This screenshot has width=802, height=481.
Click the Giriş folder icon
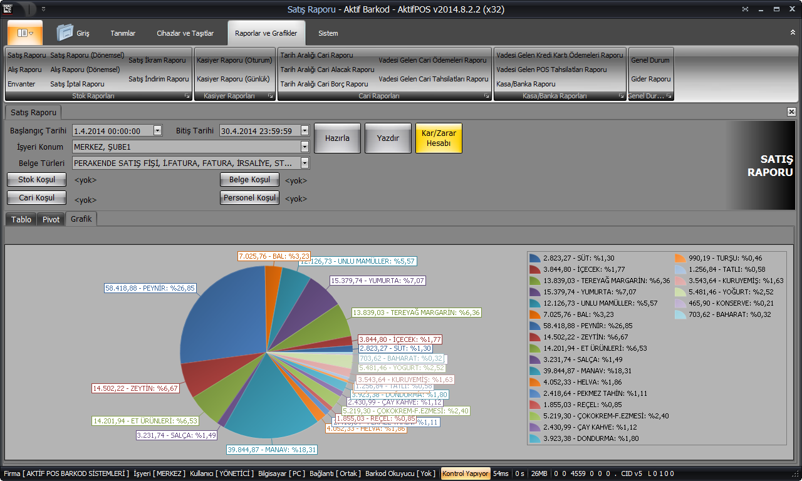(x=65, y=33)
